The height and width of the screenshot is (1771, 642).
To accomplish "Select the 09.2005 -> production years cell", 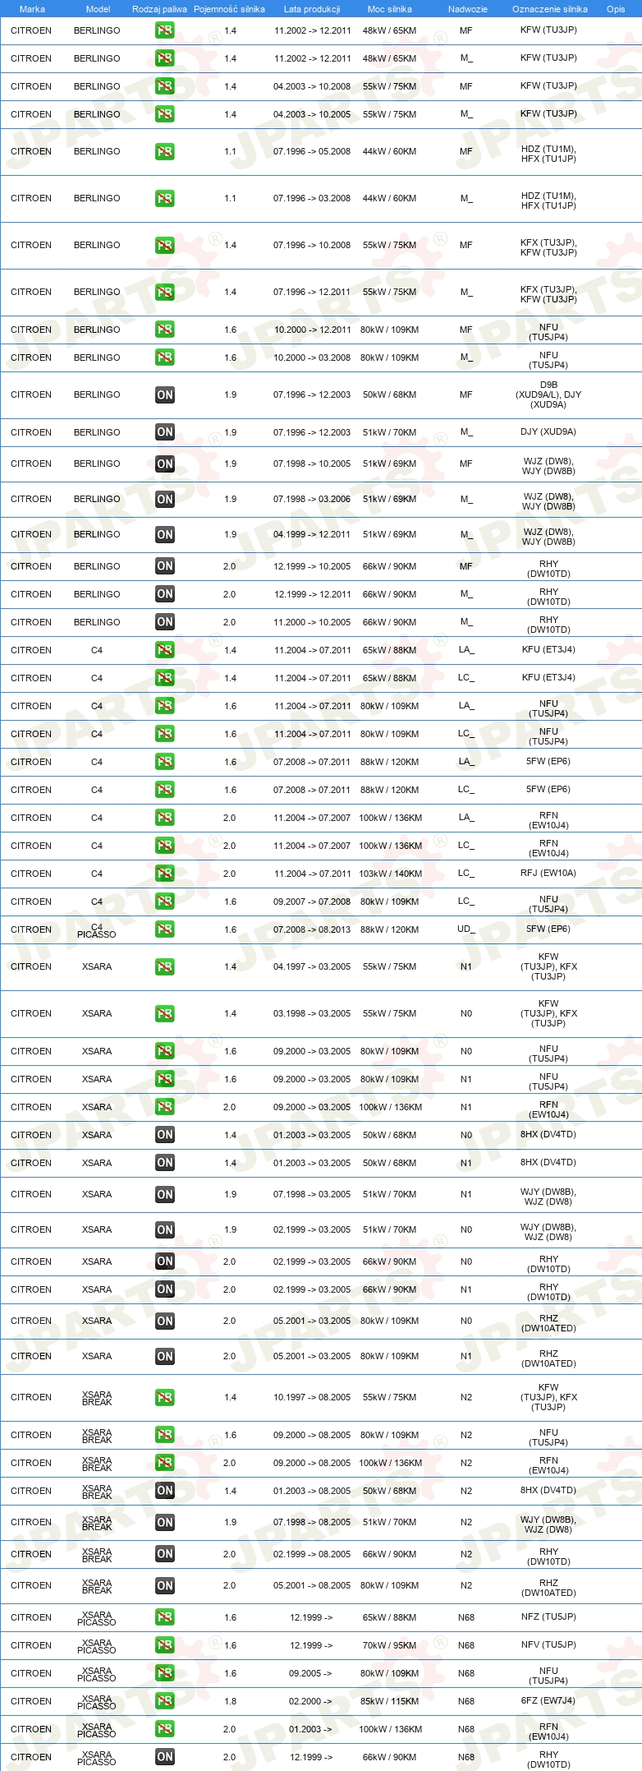I will click(x=311, y=1673).
